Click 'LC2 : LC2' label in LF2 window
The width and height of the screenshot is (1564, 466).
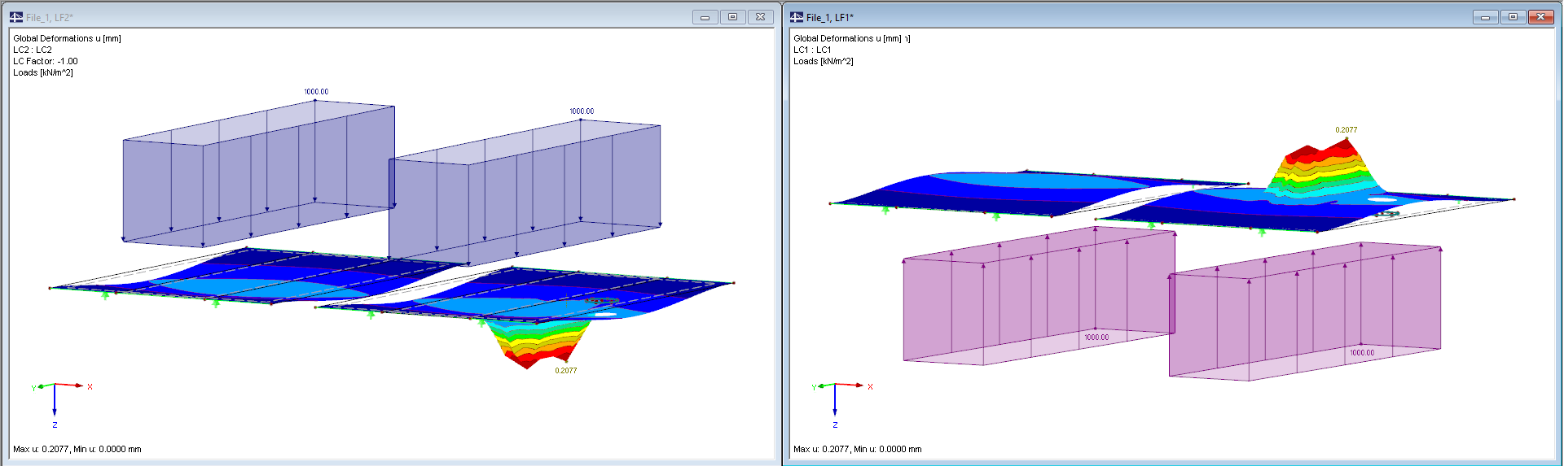33,50
